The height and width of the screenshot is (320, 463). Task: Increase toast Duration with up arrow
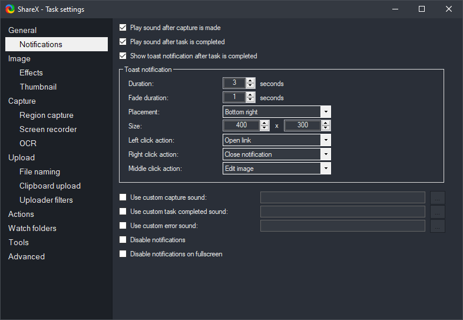tap(250, 81)
